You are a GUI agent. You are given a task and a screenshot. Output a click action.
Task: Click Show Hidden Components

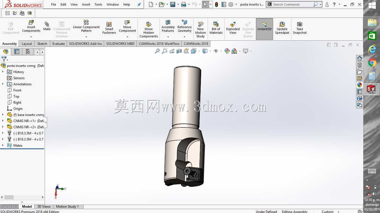point(149,30)
